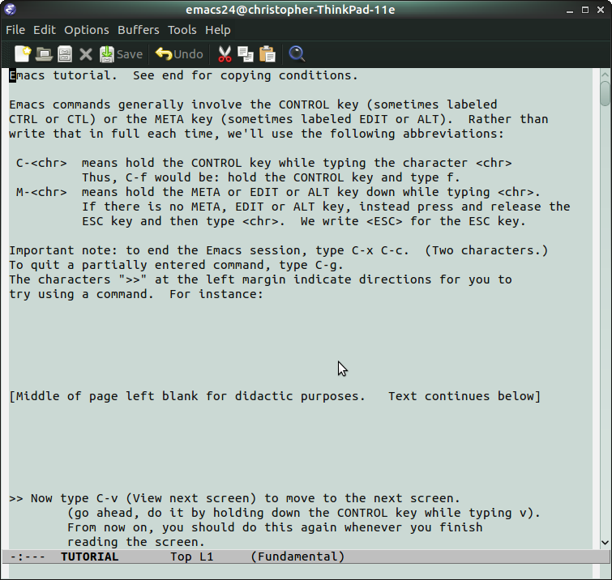This screenshot has height=580, width=612.
Task: Open the Help menu
Action: pyautogui.click(x=218, y=30)
